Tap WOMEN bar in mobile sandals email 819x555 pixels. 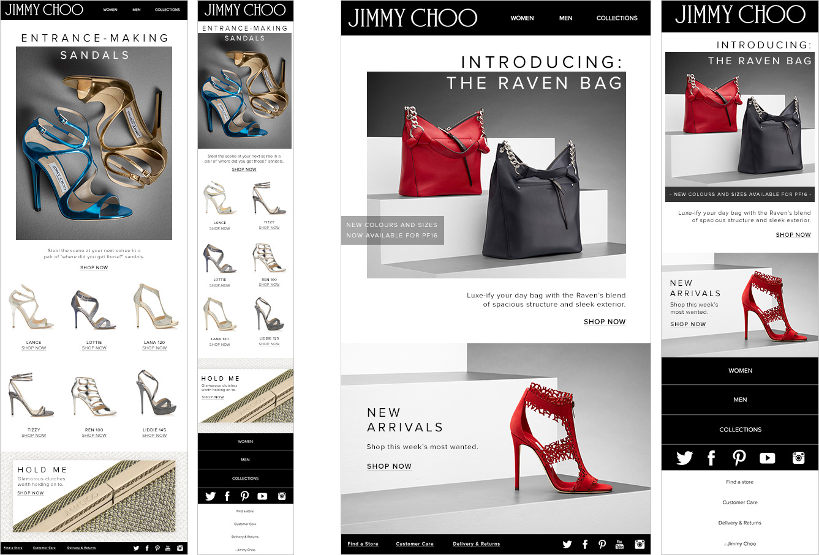(x=246, y=441)
